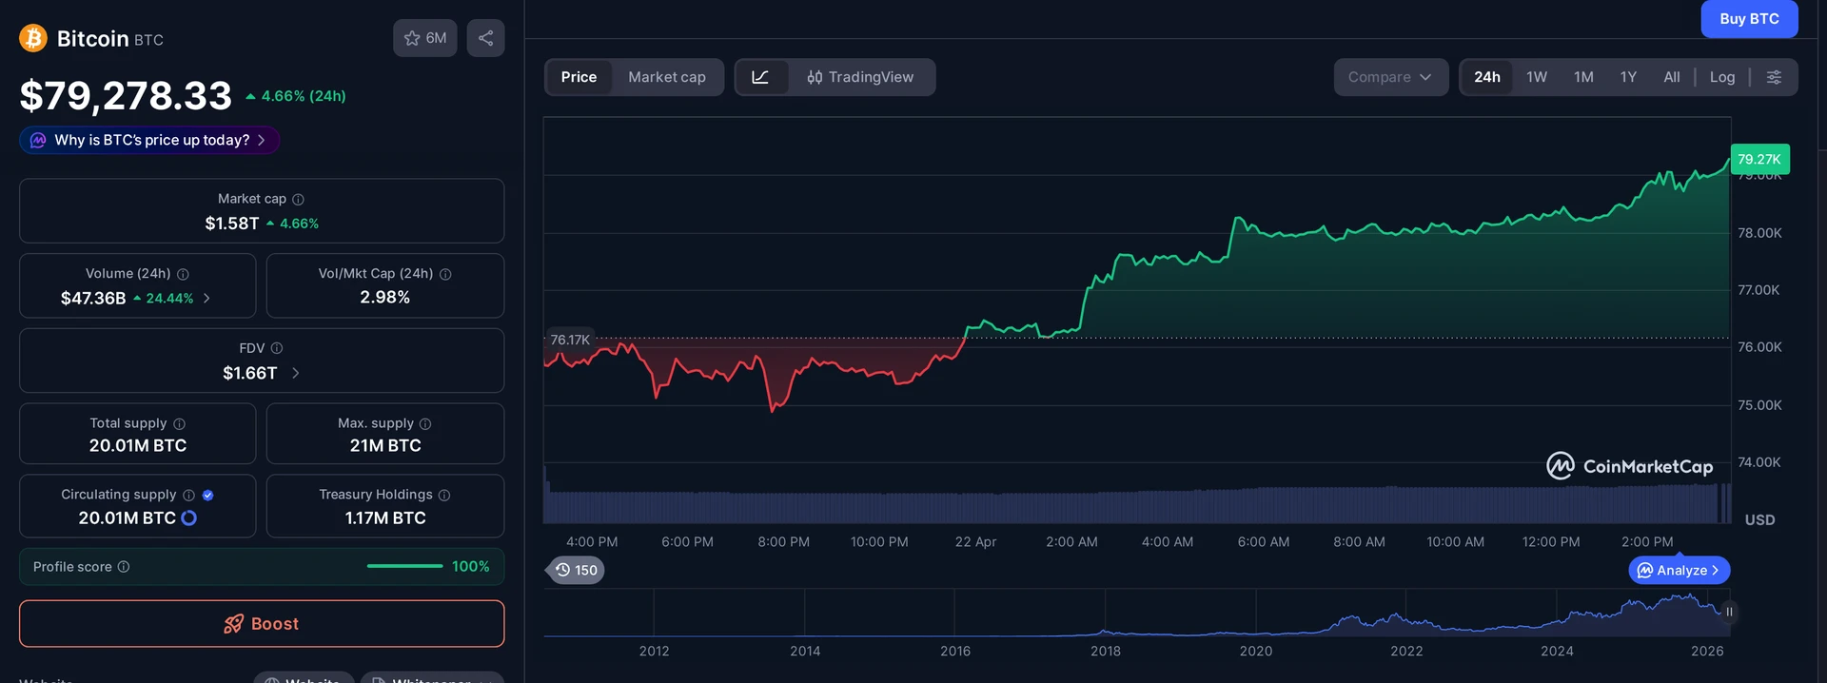Click USD currency label
1827x683 pixels.
[x=1759, y=520]
